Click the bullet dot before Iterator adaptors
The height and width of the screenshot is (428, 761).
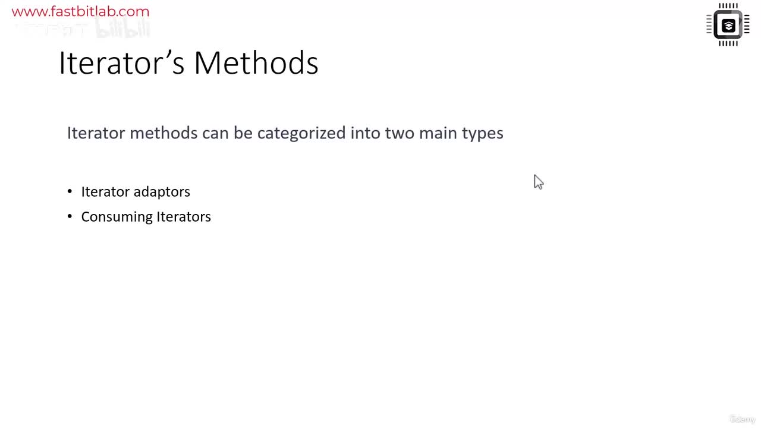(x=70, y=192)
